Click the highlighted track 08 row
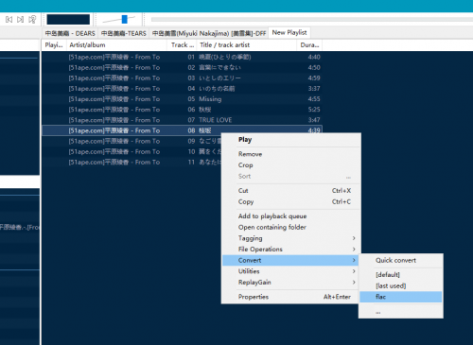This screenshot has height=345, width=473. [x=182, y=130]
